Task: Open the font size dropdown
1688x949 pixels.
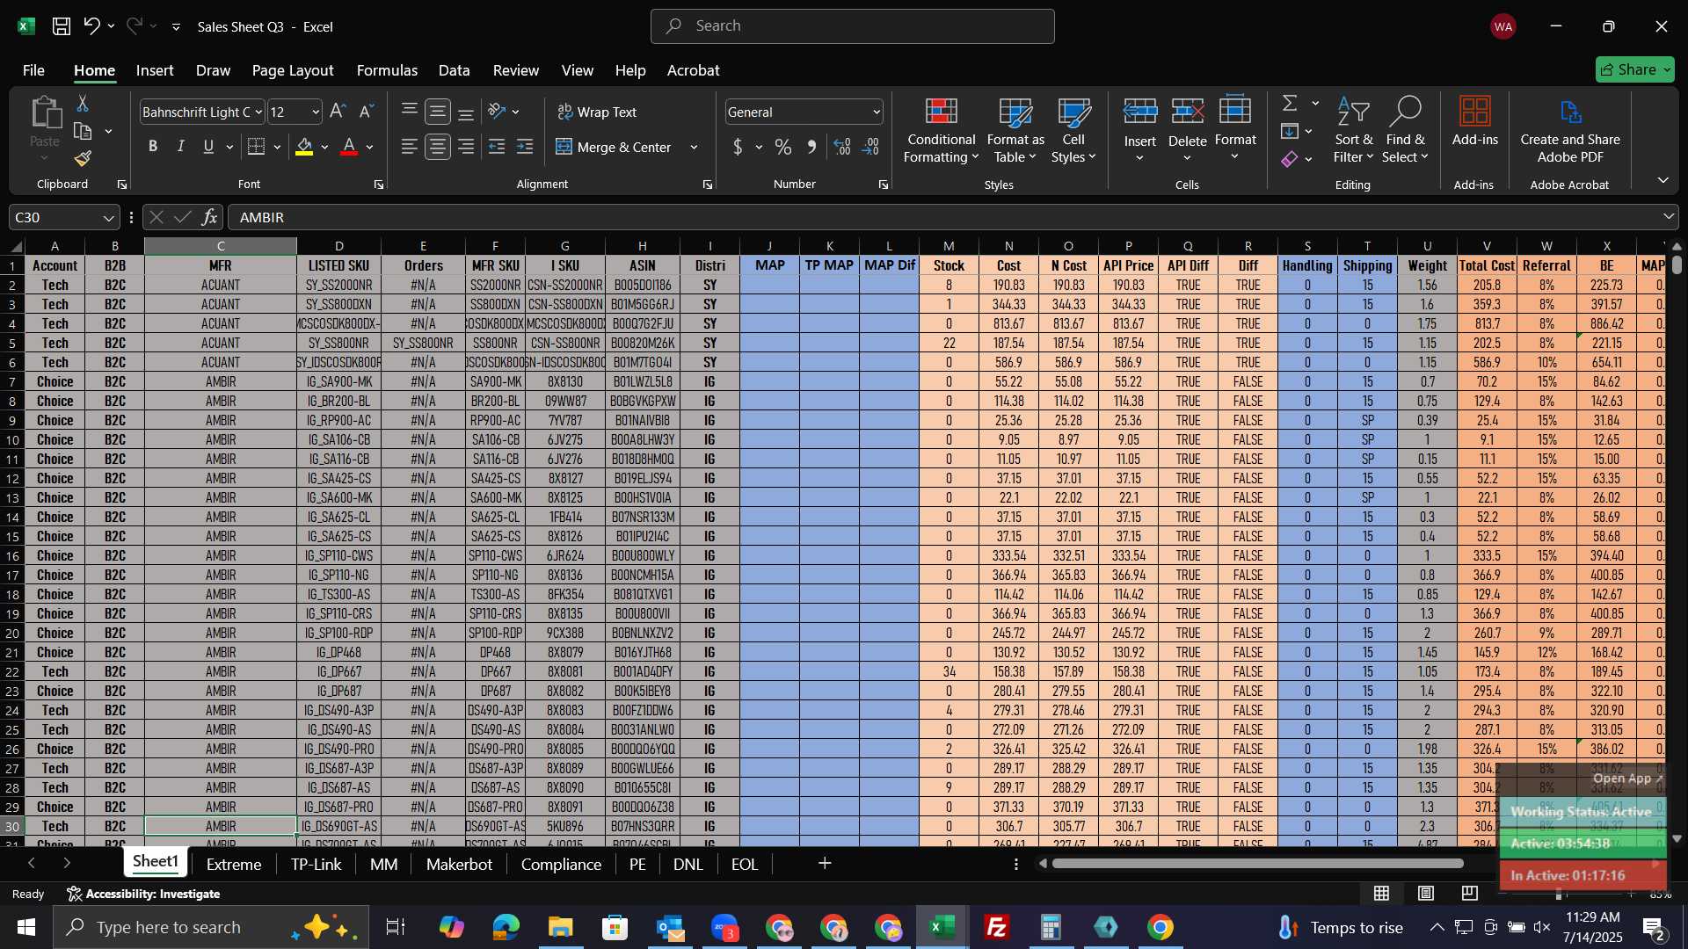Action: point(316,112)
